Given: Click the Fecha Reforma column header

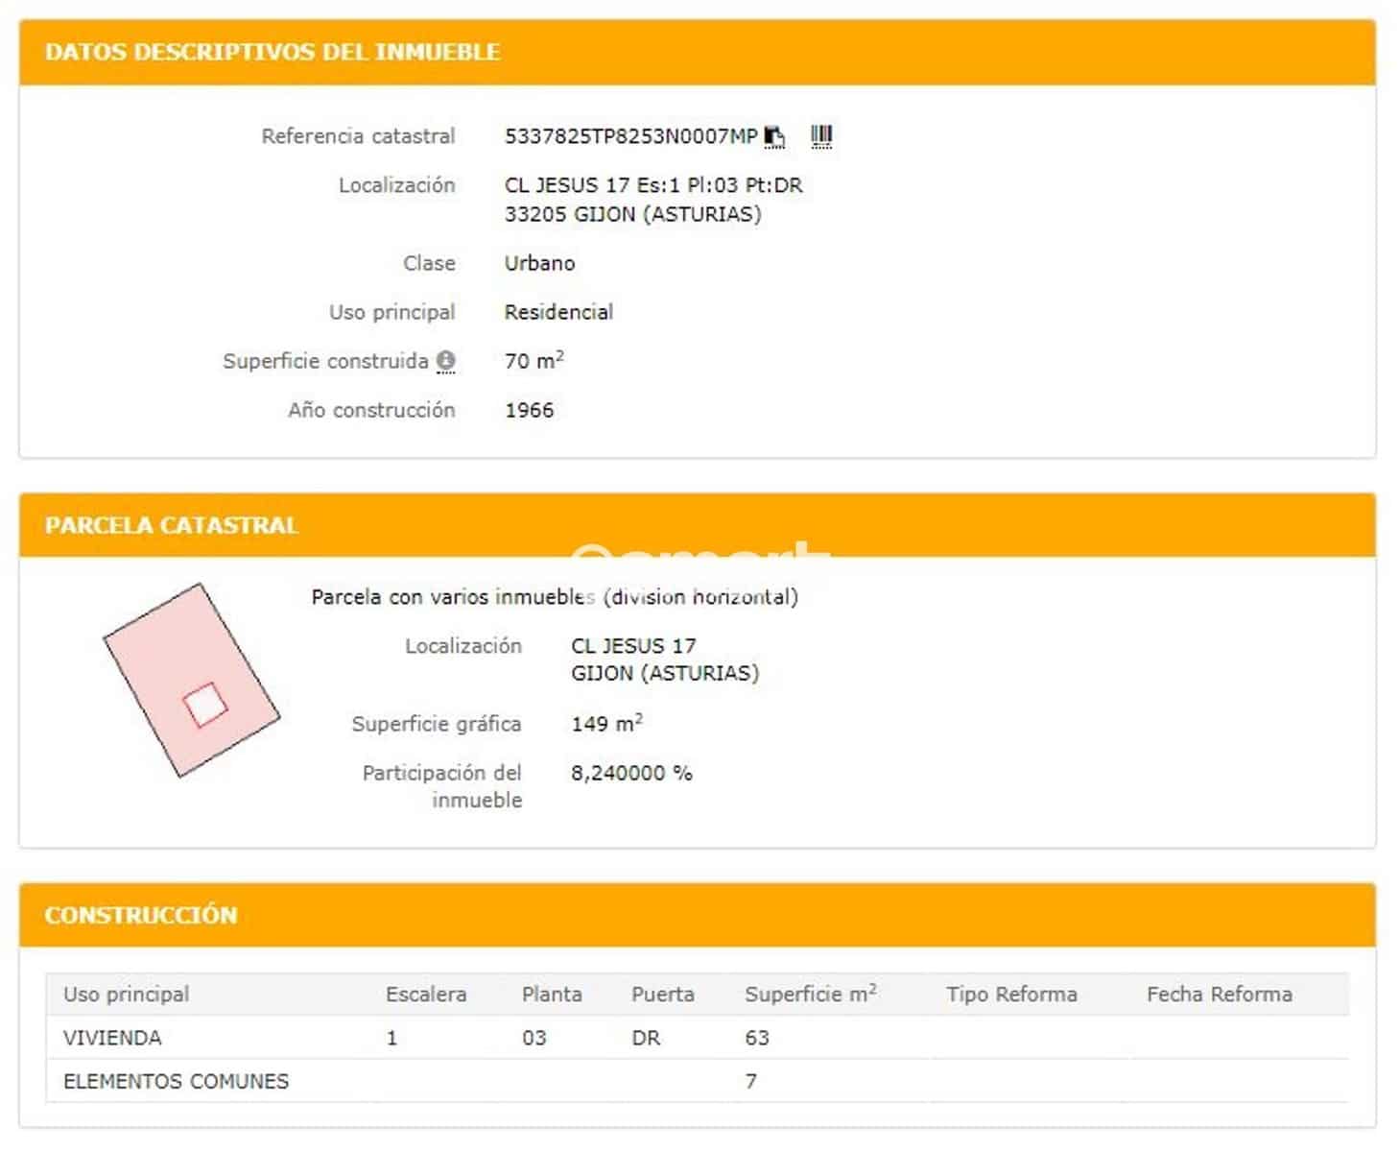Looking at the screenshot, I should tap(1219, 995).
